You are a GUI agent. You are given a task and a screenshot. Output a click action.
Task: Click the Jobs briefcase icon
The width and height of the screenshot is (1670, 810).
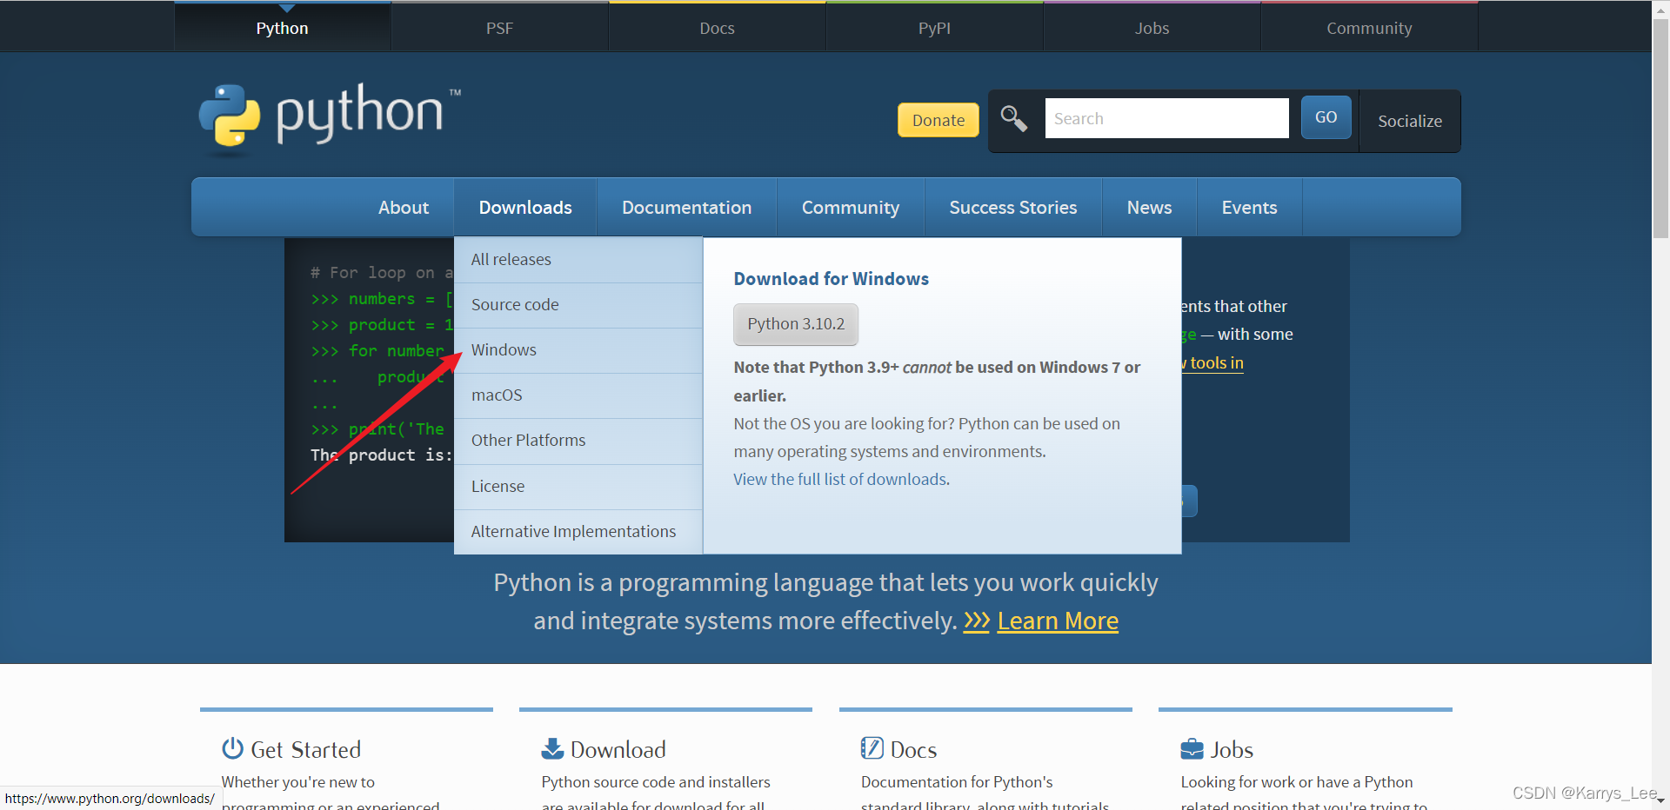point(1192,749)
